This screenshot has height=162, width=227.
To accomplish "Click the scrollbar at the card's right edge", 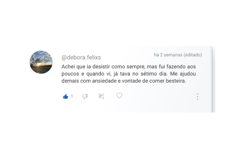I will 213,79.
